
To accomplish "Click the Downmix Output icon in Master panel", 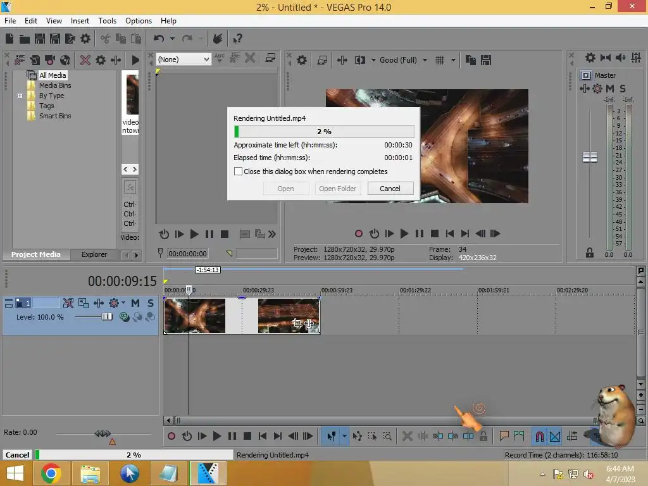I will click(x=606, y=58).
